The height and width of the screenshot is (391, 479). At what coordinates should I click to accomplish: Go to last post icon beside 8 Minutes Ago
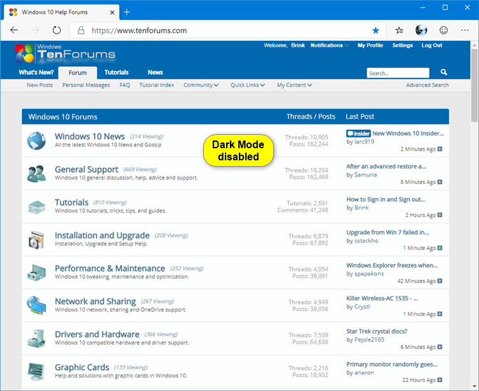coord(439,182)
